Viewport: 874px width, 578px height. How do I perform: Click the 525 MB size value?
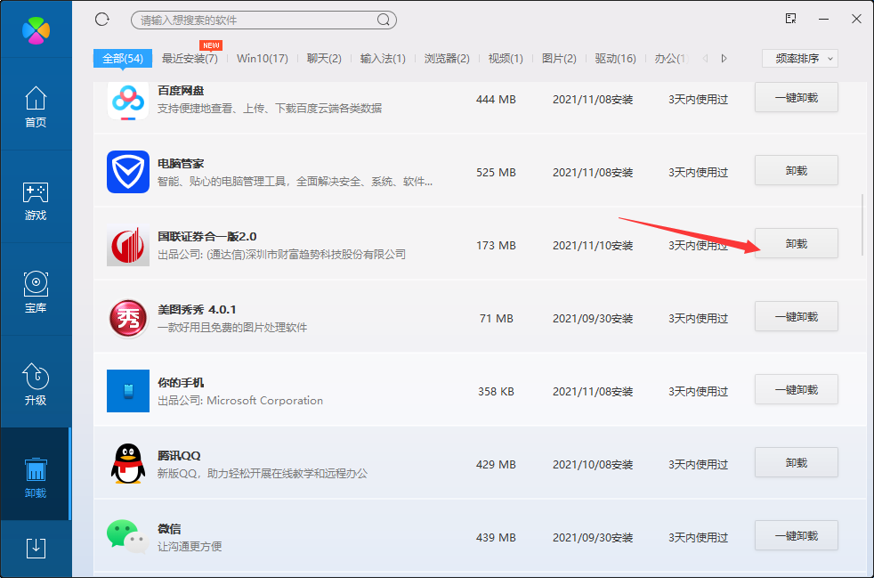496,173
